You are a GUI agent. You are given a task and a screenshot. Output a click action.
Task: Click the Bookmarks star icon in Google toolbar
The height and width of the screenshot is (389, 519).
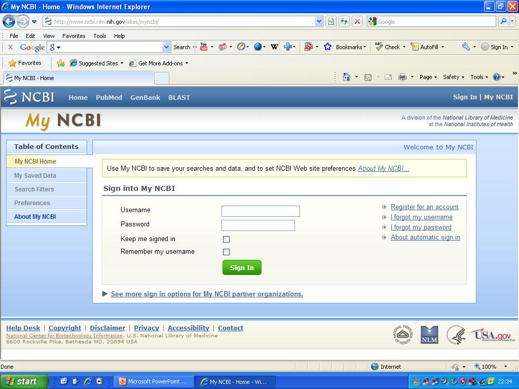pyautogui.click(x=328, y=47)
